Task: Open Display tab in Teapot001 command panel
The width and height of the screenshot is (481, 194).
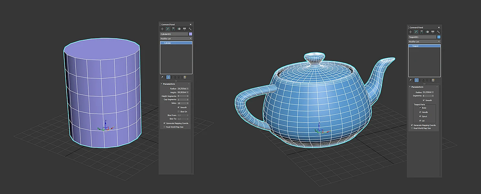Action: [433, 32]
